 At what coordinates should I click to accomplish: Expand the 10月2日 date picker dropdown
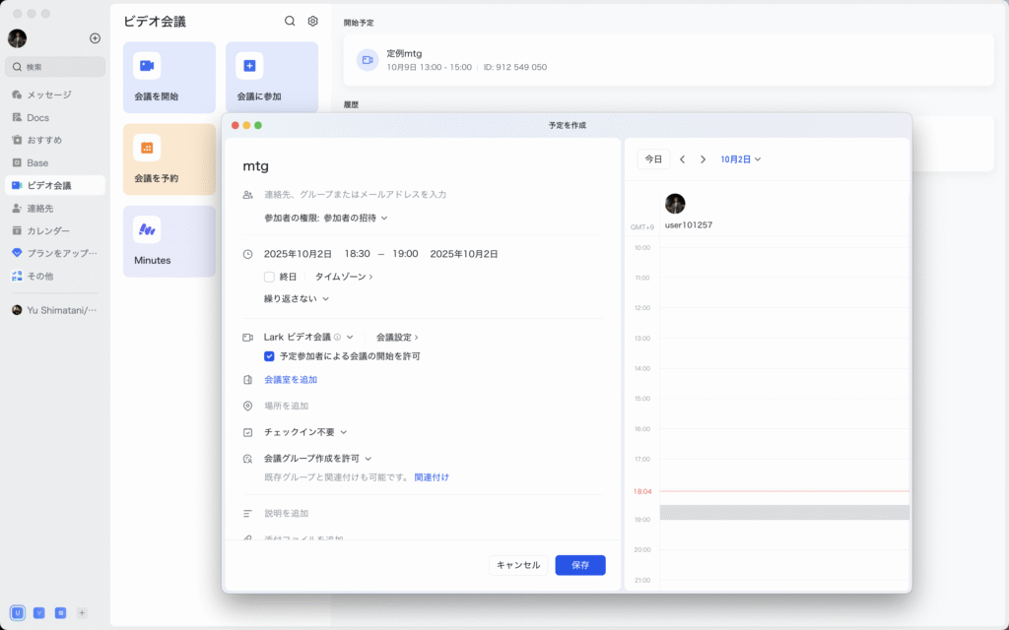coord(741,159)
